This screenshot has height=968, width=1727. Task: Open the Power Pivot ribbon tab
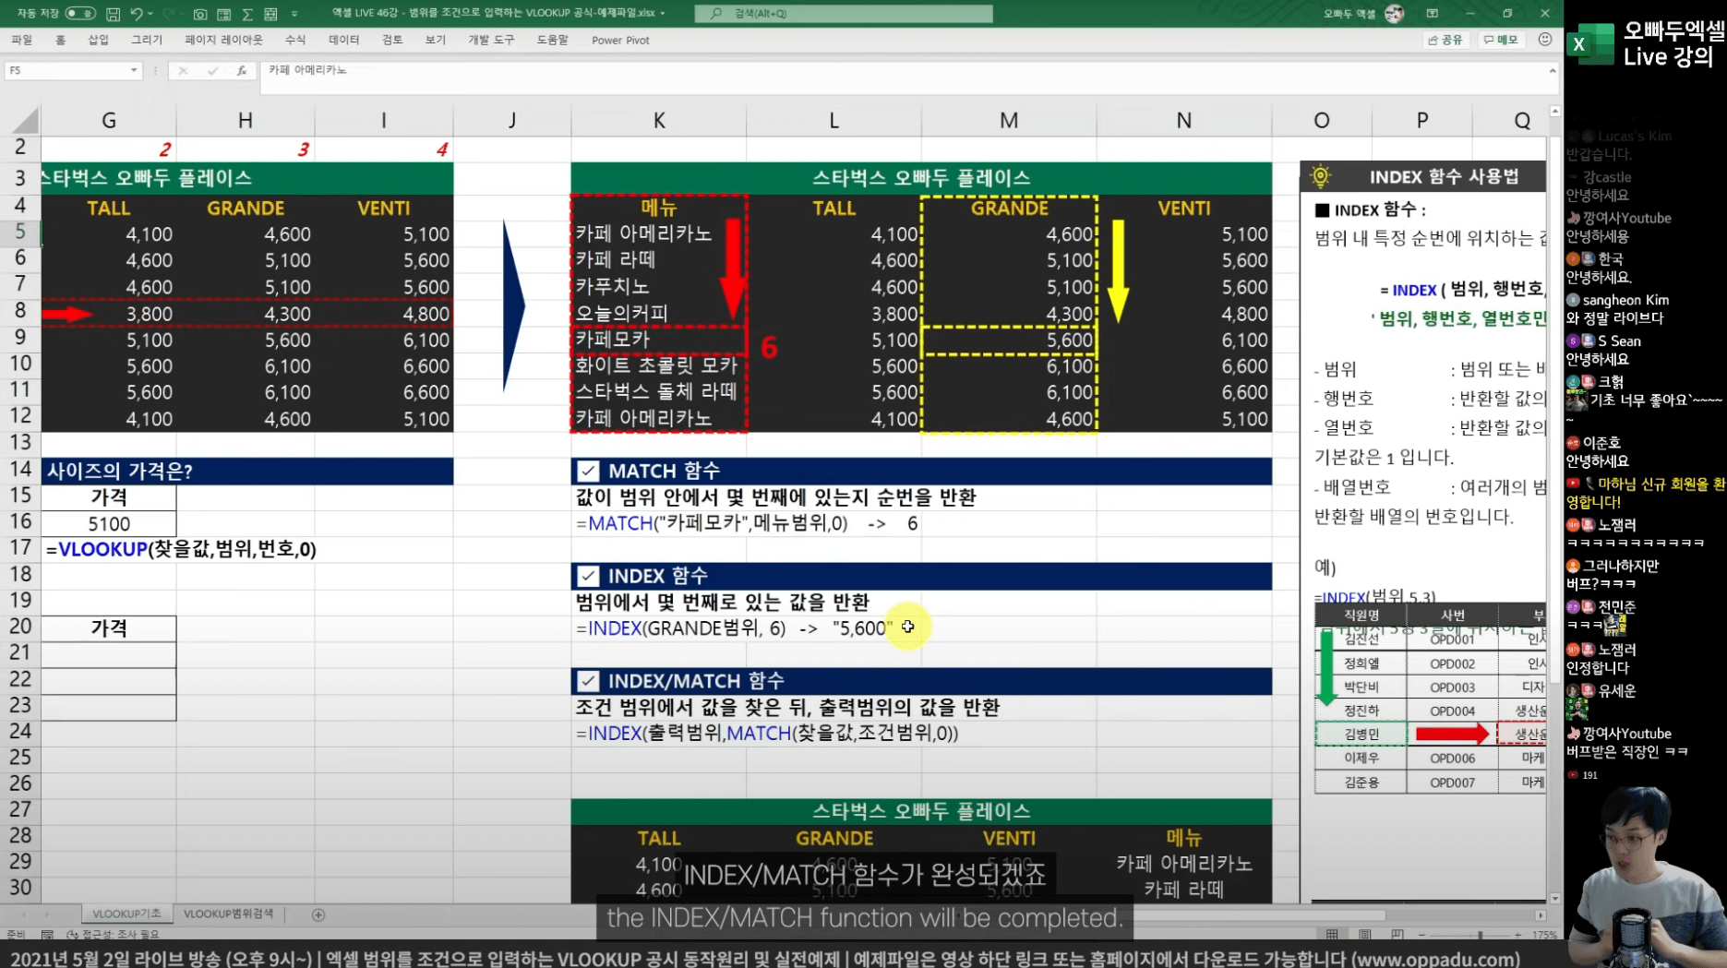click(x=620, y=40)
